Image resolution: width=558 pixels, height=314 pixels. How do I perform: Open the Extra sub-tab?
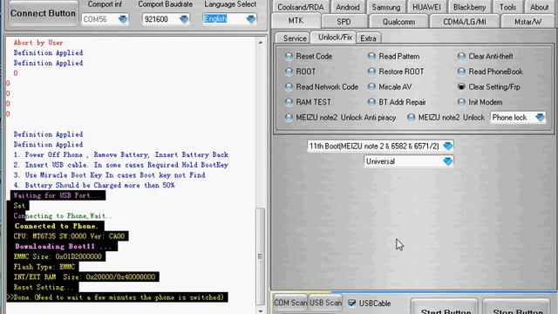[x=368, y=38]
